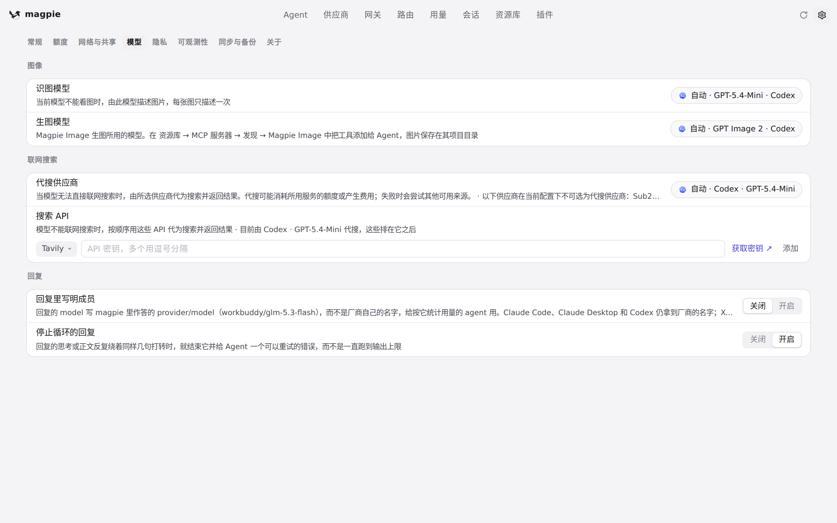Open the 路由 nav item
Viewport: 837px width, 523px height.
click(x=405, y=15)
